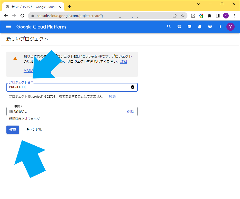The width and height of the screenshot is (240, 199).
Task: Open the free trial gift icon
Action: coord(179,26)
